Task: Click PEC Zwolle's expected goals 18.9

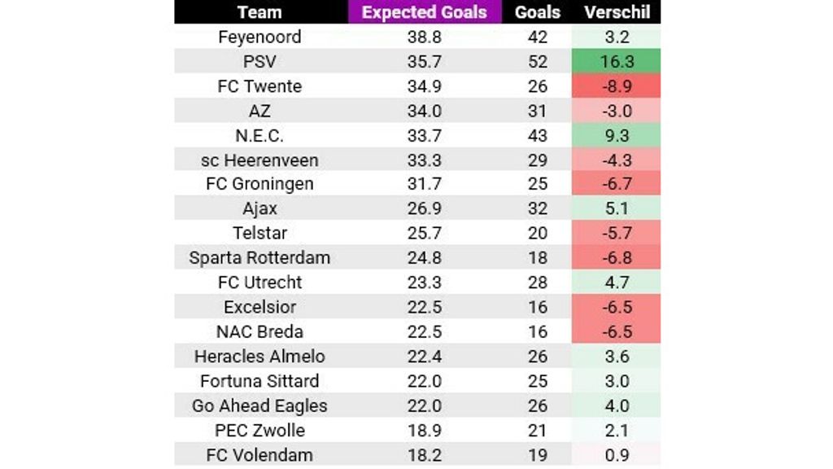Action: click(x=425, y=430)
